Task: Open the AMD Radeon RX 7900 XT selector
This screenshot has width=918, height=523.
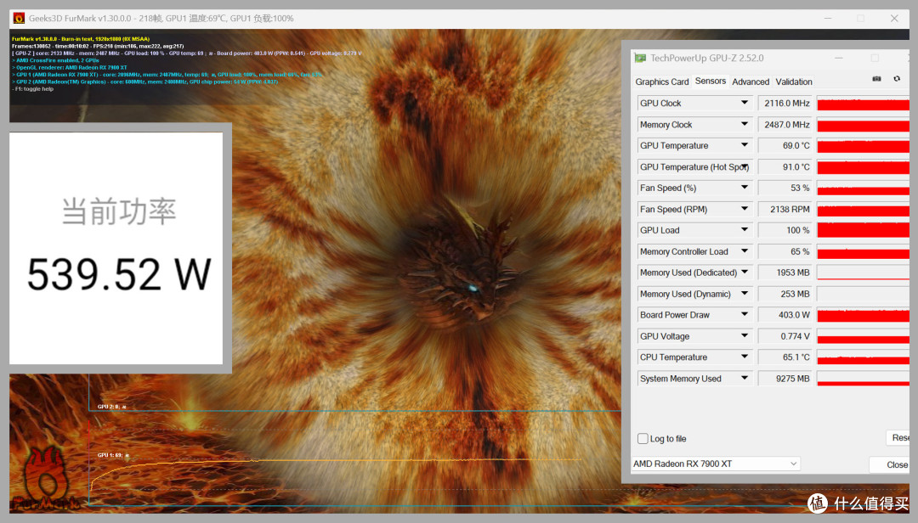Action: pos(716,464)
